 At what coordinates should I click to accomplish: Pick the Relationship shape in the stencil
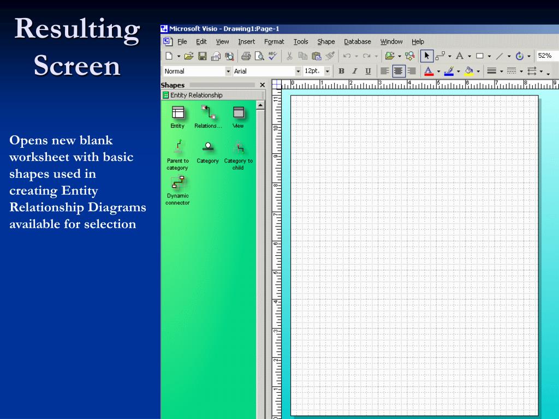208,117
